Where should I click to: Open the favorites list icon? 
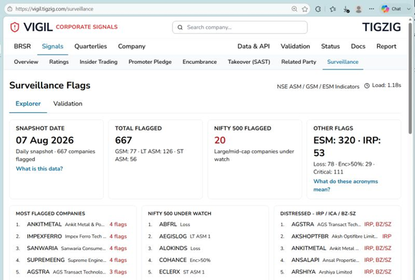tap(333, 9)
